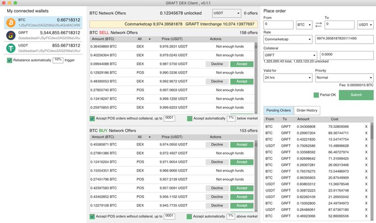Cancel pending order with cost 15.54747754

[366, 139]
